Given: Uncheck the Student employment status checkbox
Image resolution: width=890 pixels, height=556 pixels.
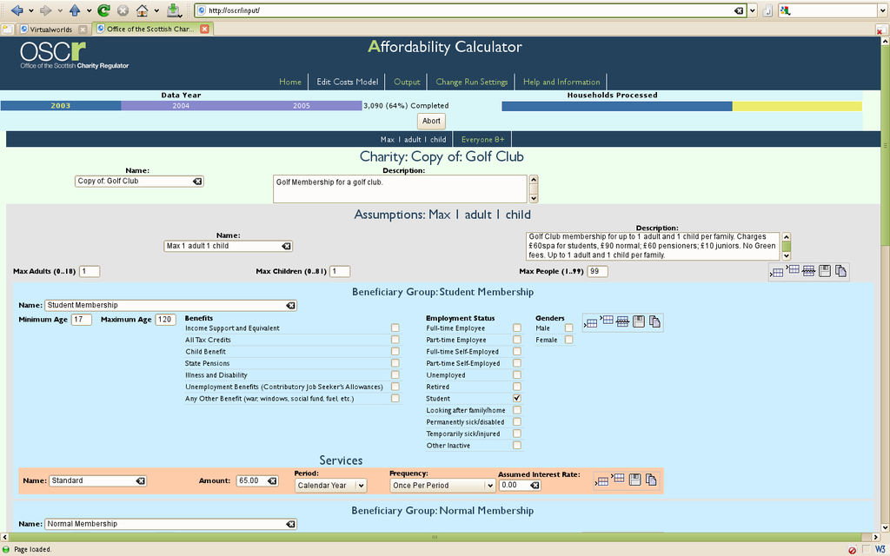Looking at the screenshot, I should (517, 398).
